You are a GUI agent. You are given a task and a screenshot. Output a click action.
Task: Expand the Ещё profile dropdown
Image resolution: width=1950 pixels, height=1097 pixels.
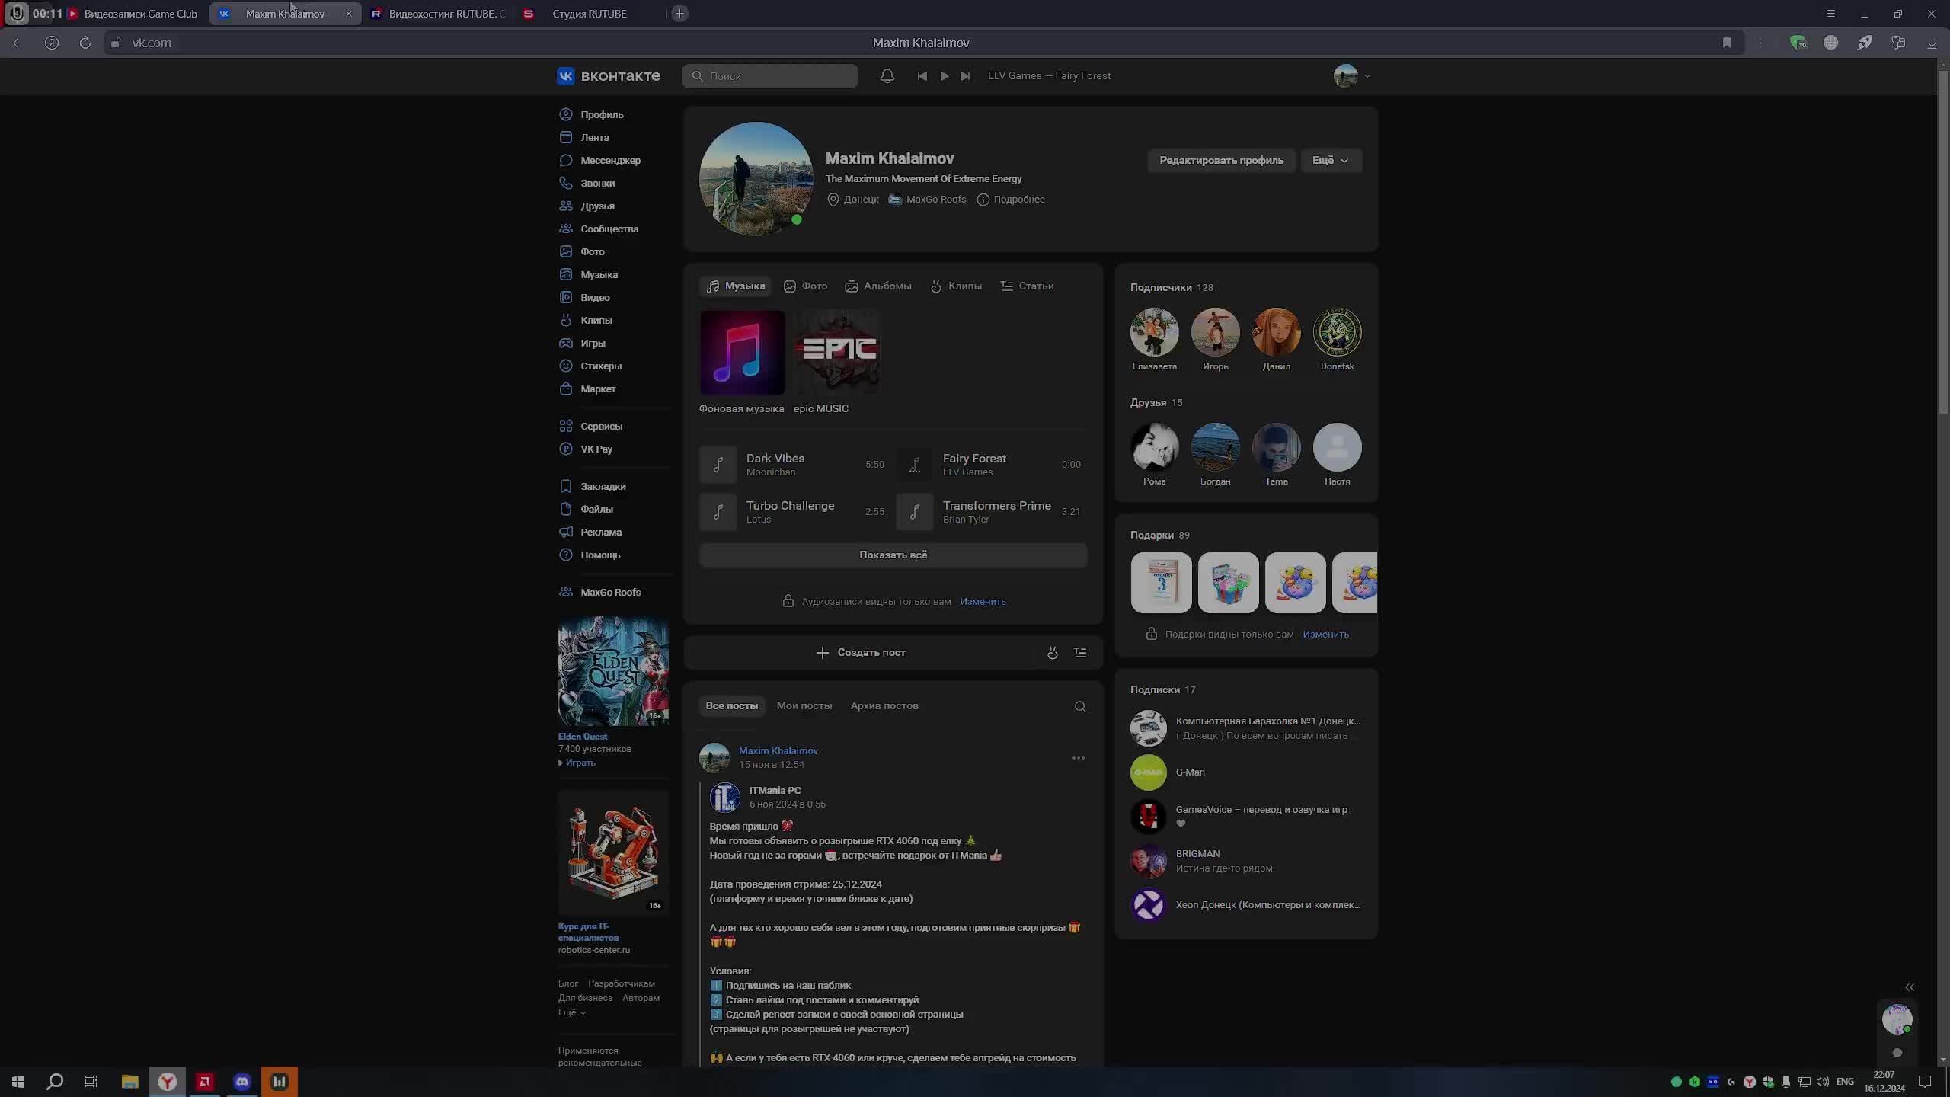pyautogui.click(x=1331, y=161)
